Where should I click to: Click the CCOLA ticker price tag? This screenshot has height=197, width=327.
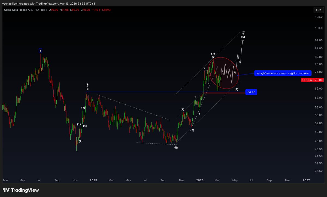click(307, 80)
